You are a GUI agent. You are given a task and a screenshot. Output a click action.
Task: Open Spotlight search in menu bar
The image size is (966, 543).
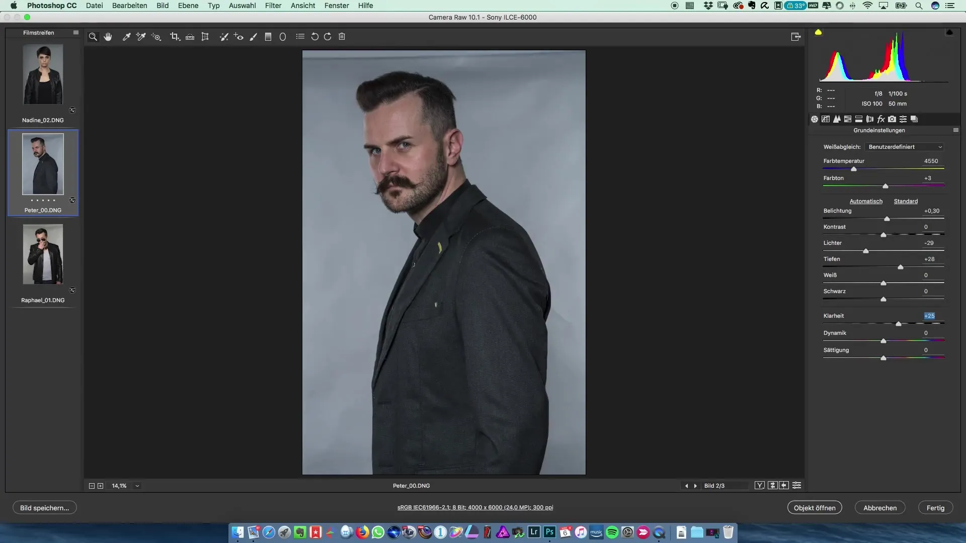[919, 6]
